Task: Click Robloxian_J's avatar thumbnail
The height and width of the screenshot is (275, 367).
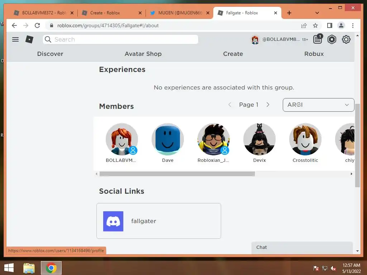Action: [x=214, y=139]
